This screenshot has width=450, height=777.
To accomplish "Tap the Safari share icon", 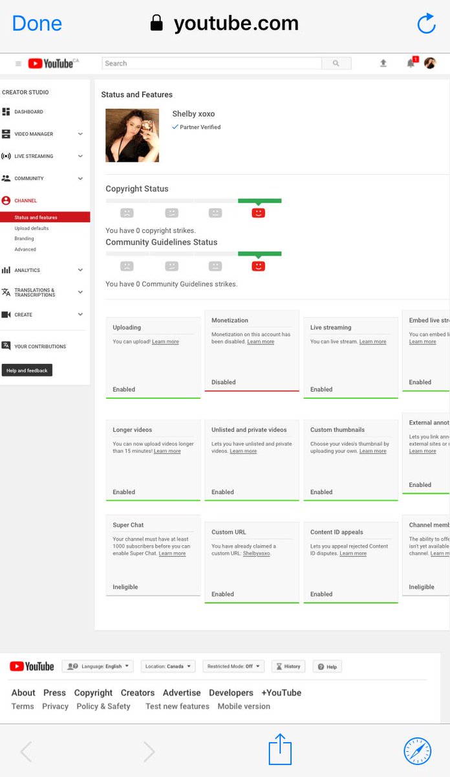I will 280,749.
